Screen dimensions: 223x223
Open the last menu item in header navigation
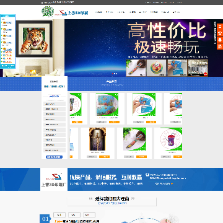pos(176,12)
